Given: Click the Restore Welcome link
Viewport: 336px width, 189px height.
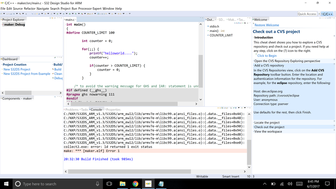Looking at the screenshot, I should pos(267,25).
